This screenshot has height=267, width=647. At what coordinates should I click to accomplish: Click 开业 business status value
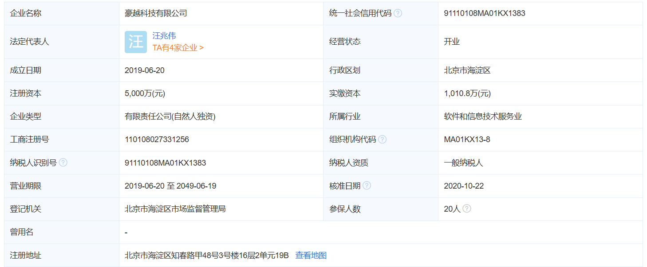pos(452,42)
